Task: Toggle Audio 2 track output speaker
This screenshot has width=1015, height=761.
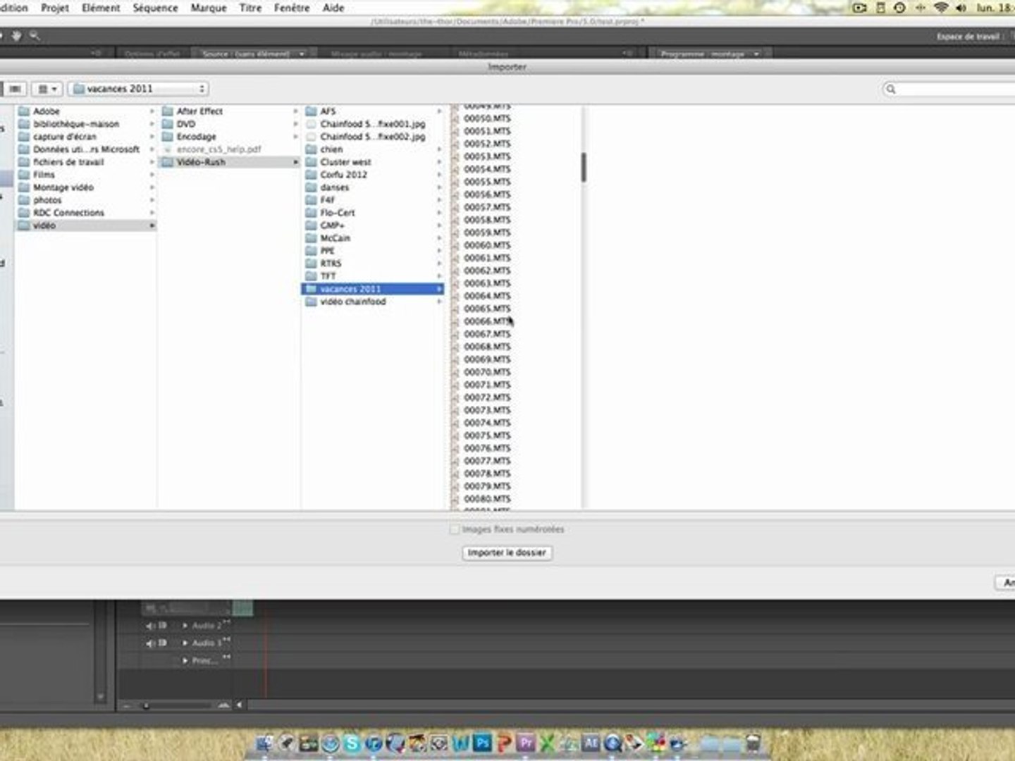Action: (x=150, y=626)
